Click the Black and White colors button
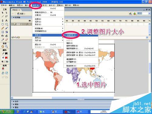Image resolution: width=152 pixels, height=114 pixels. [3, 62]
